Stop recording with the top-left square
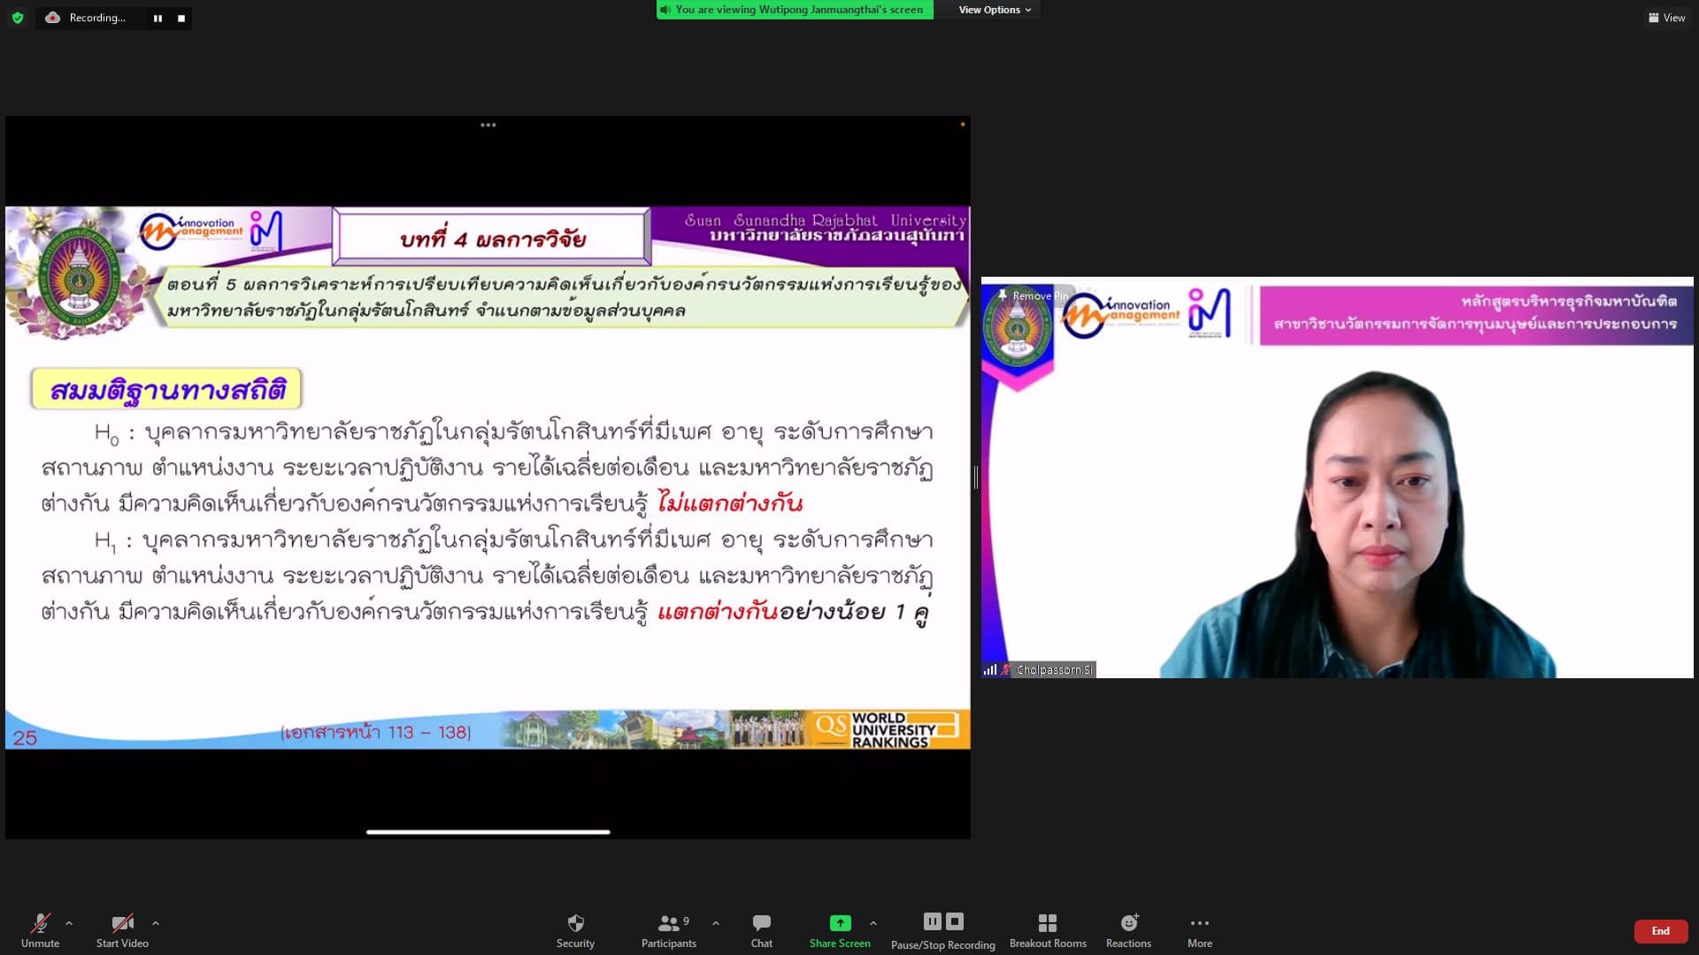This screenshot has width=1699, height=955. 181,18
